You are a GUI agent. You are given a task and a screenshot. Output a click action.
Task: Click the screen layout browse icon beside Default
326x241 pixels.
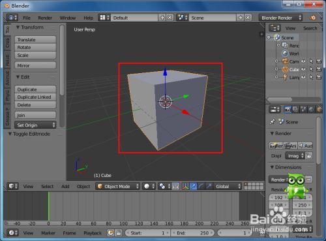(x=104, y=18)
